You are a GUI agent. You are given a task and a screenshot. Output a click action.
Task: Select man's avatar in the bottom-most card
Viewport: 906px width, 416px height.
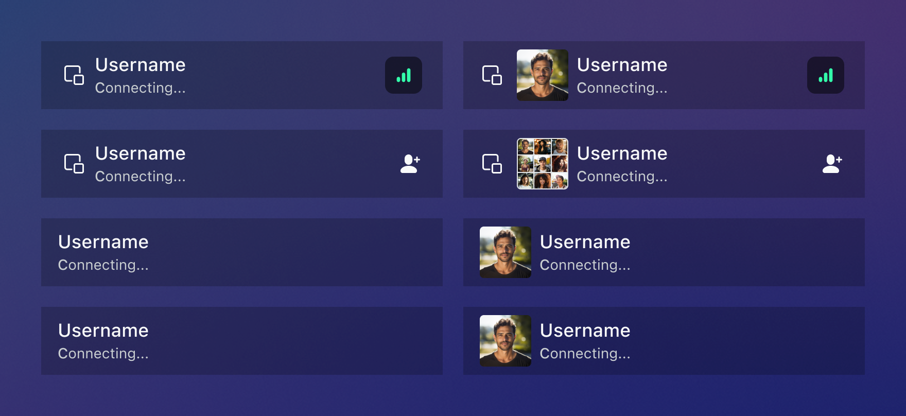506,341
